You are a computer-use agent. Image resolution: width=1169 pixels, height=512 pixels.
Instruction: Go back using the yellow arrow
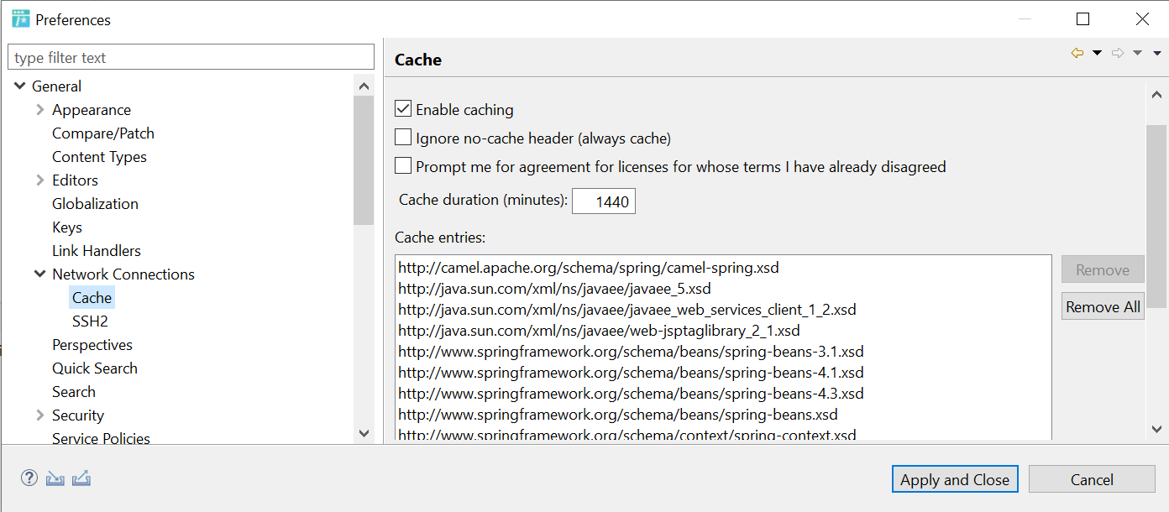point(1077,53)
